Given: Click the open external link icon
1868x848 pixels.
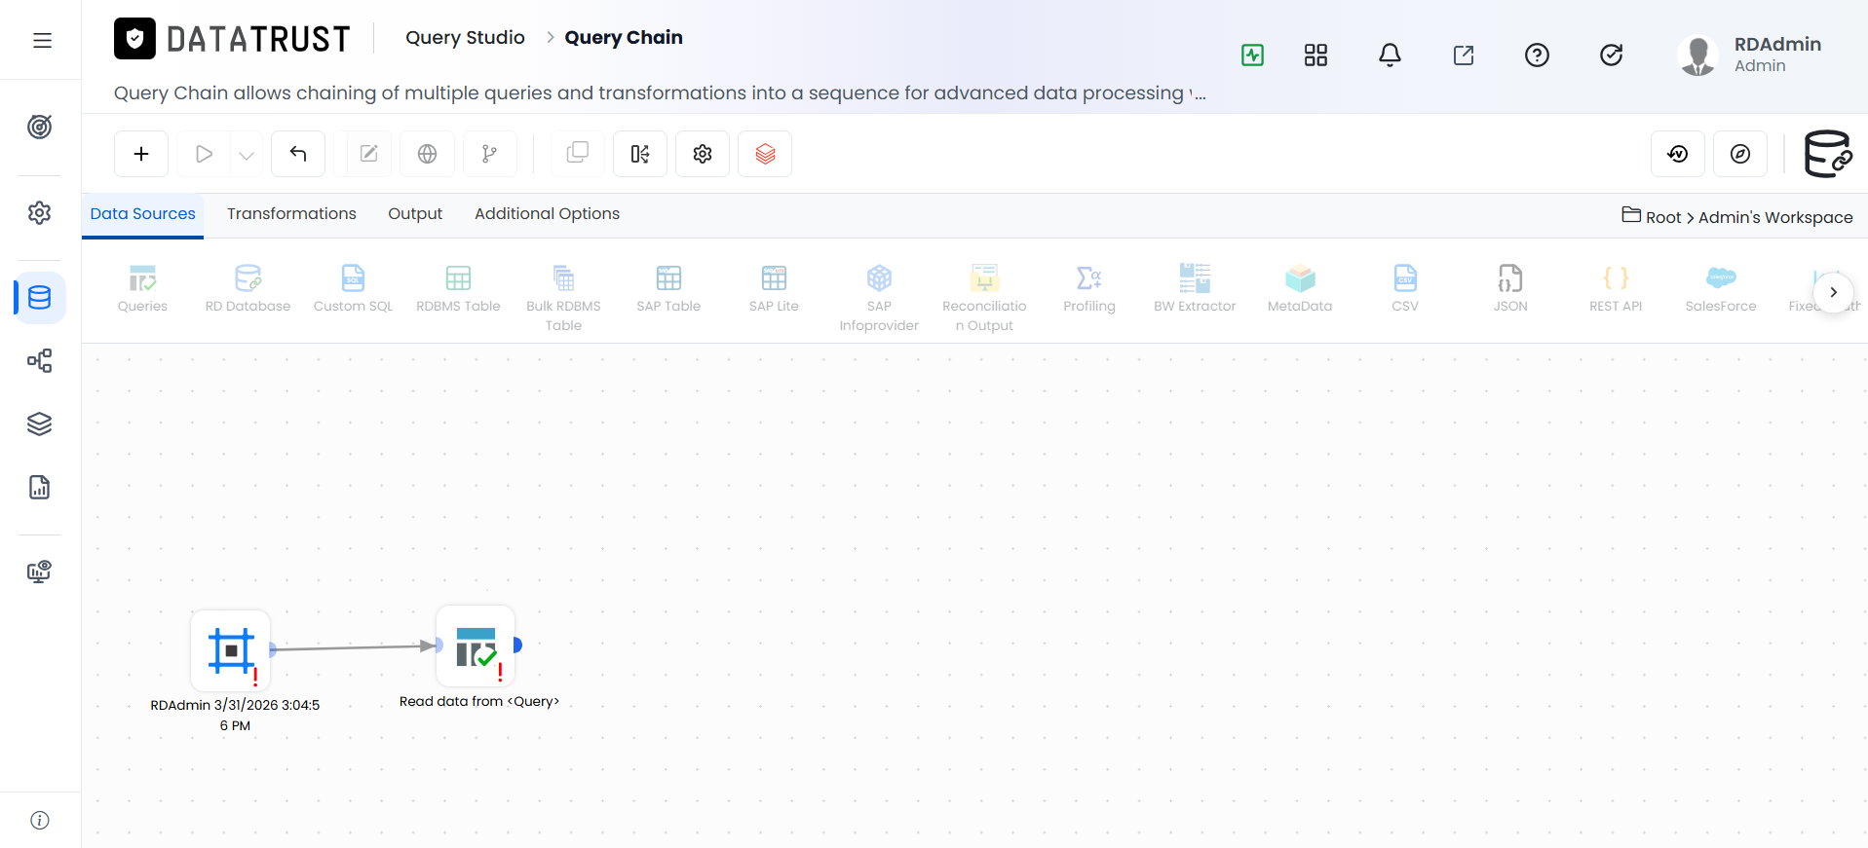Looking at the screenshot, I should pos(1464,55).
